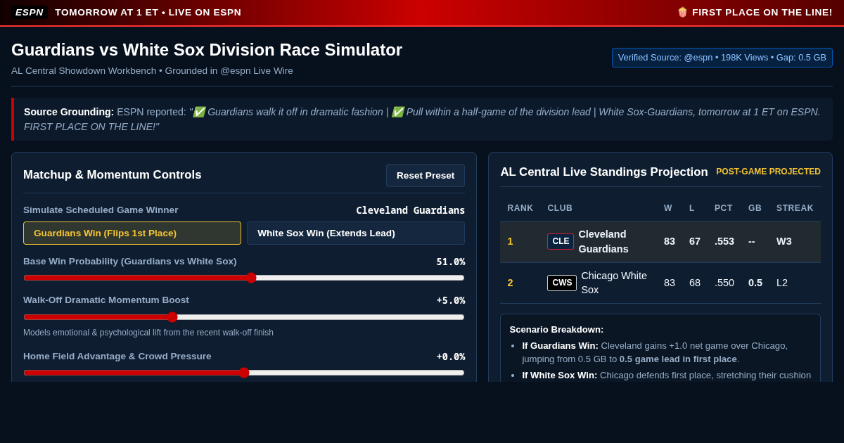Click the .550 winning percentage cell
This screenshot has width=844, height=443.
(x=724, y=283)
